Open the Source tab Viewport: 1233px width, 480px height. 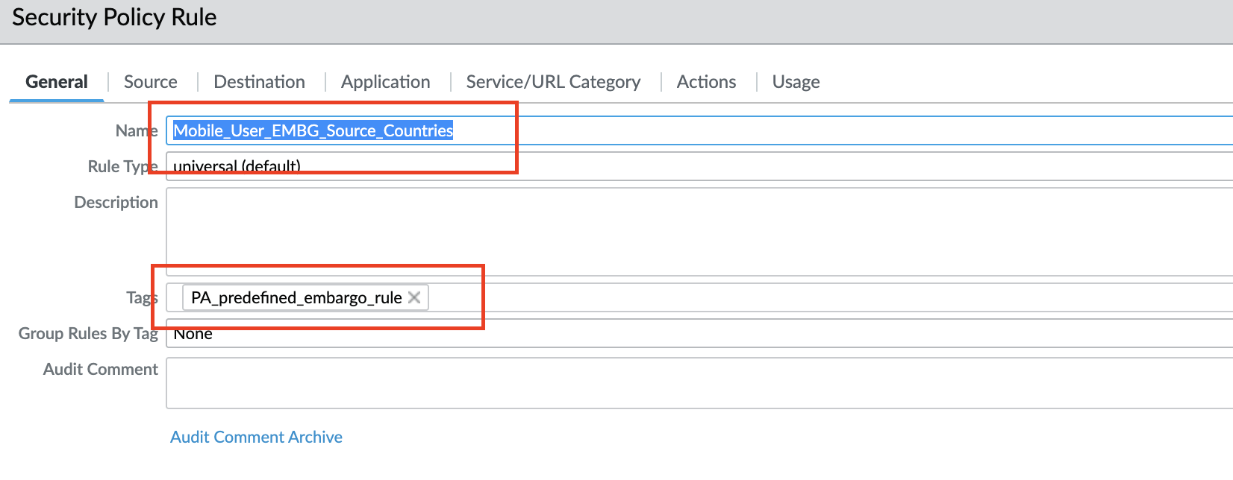click(x=151, y=82)
